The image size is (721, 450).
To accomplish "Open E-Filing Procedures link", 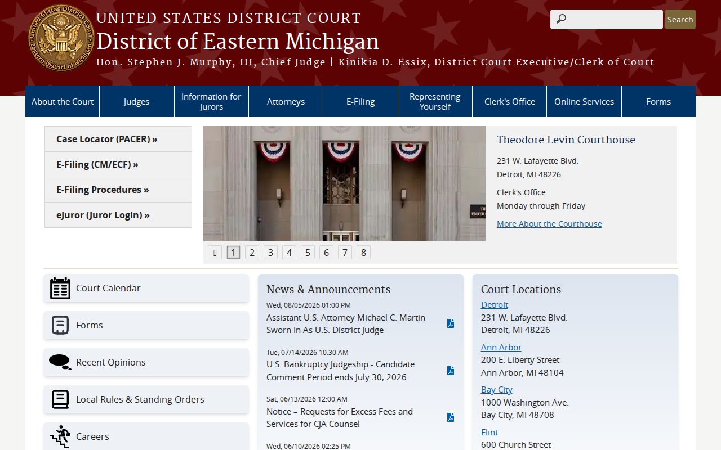I will pyautogui.click(x=118, y=190).
